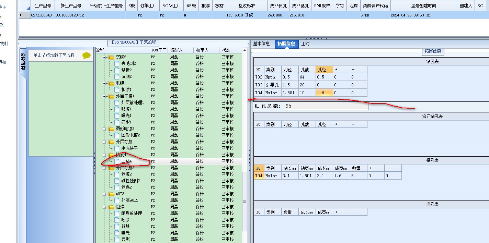Screen dimensions: 489x243
Task: Click the 外层干膜1 folder icon
Action: [x=111, y=96]
